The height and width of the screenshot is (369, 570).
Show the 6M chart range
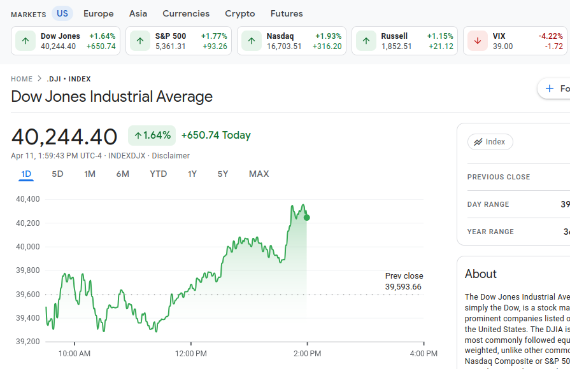click(x=123, y=174)
